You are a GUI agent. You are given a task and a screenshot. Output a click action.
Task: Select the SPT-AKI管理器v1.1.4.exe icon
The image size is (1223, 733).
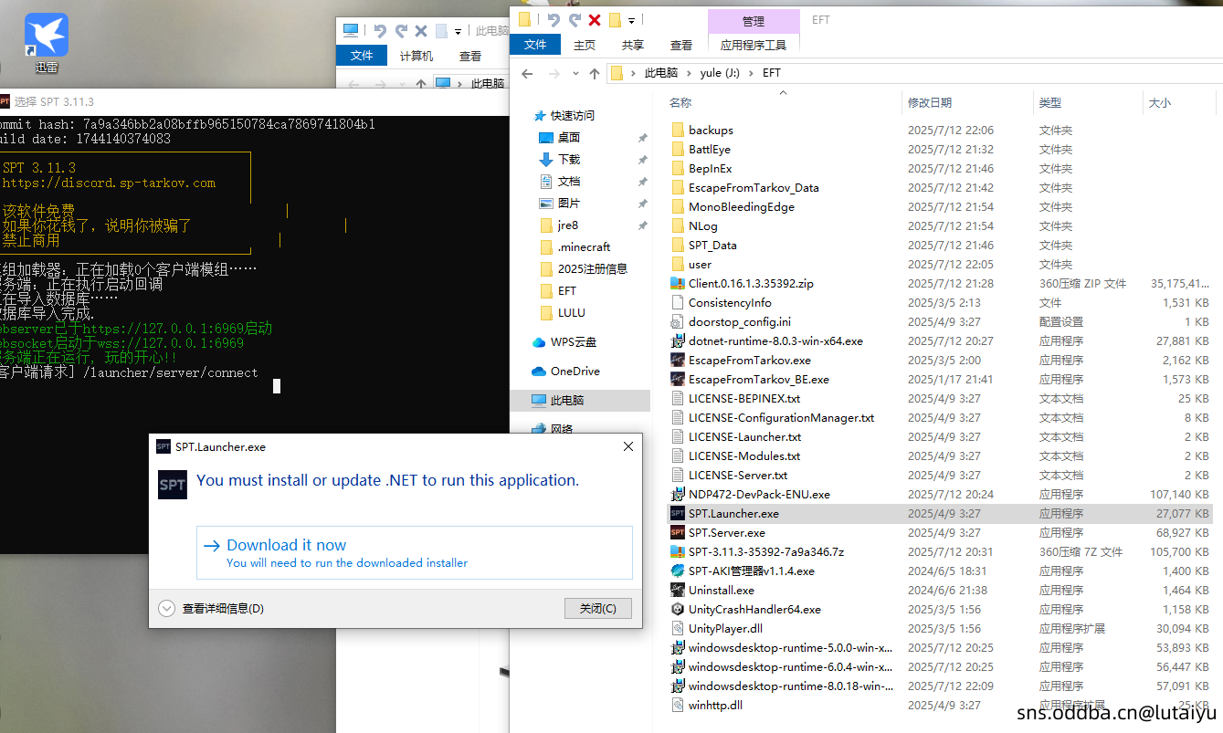point(677,571)
